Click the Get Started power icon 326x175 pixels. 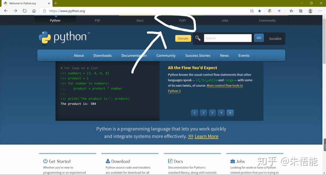[45, 161]
